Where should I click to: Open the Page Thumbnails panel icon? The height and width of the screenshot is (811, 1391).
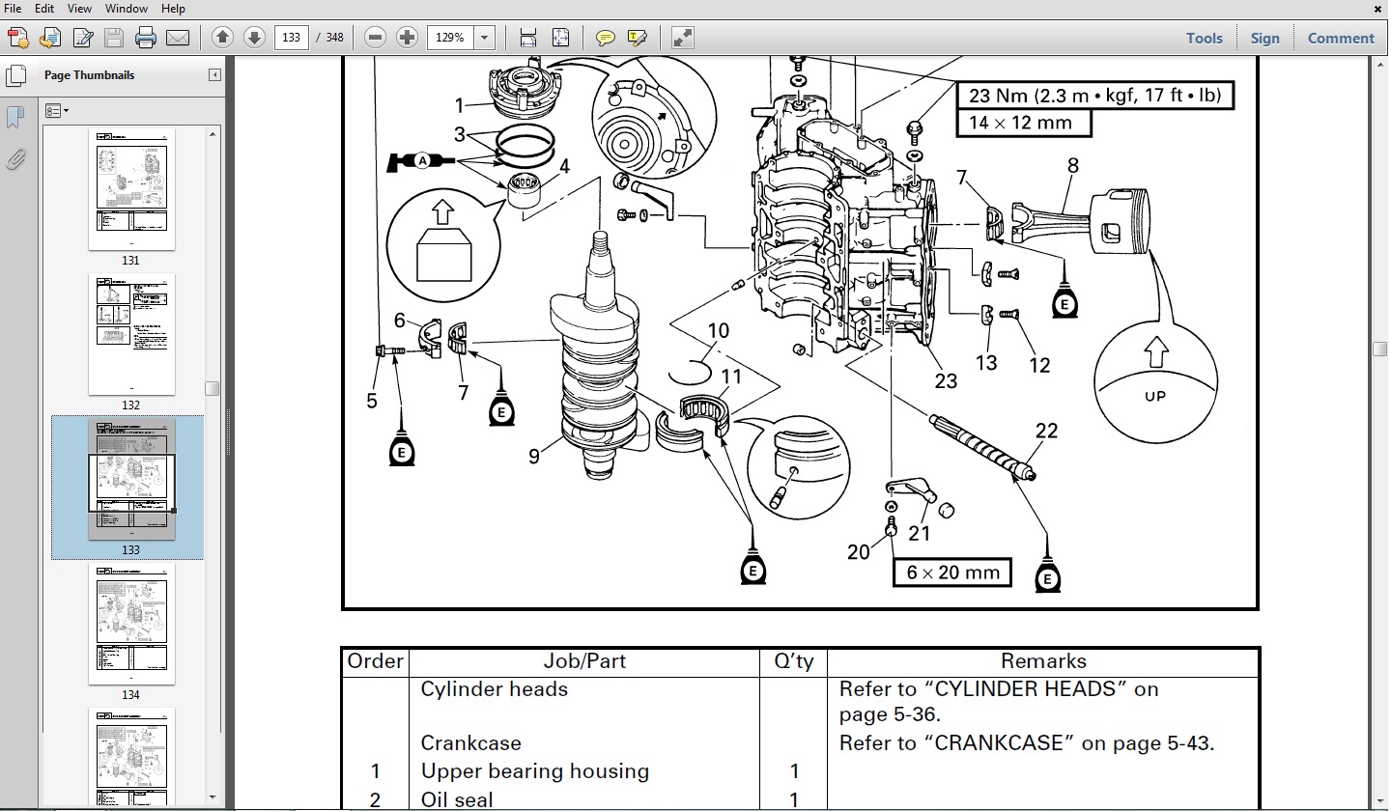tap(16, 73)
